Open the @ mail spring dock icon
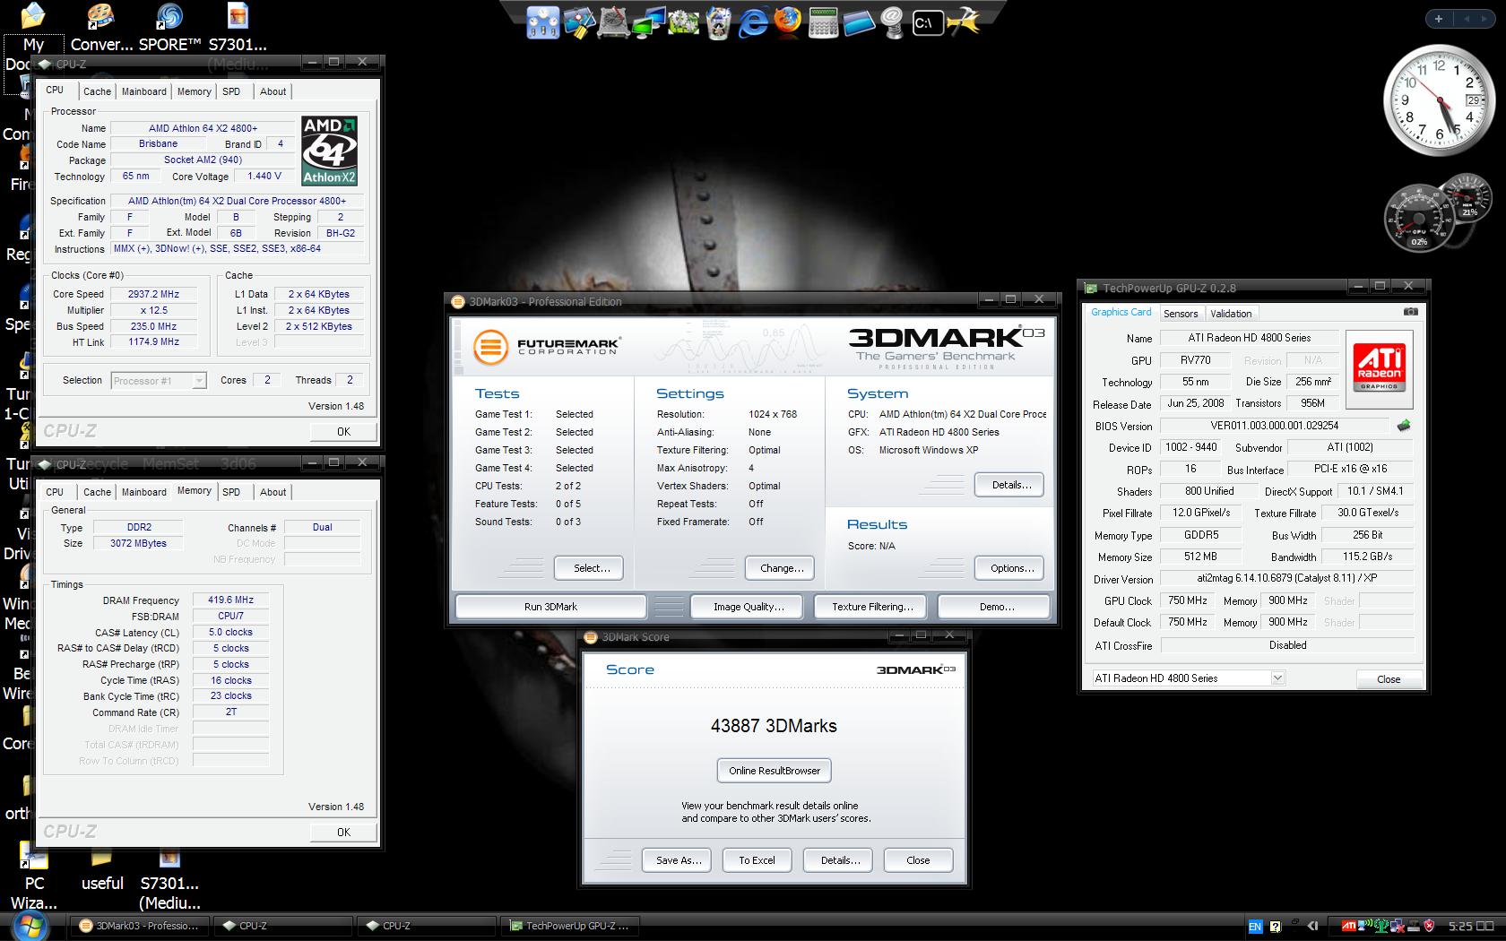1506x941 pixels. (892, 22)
